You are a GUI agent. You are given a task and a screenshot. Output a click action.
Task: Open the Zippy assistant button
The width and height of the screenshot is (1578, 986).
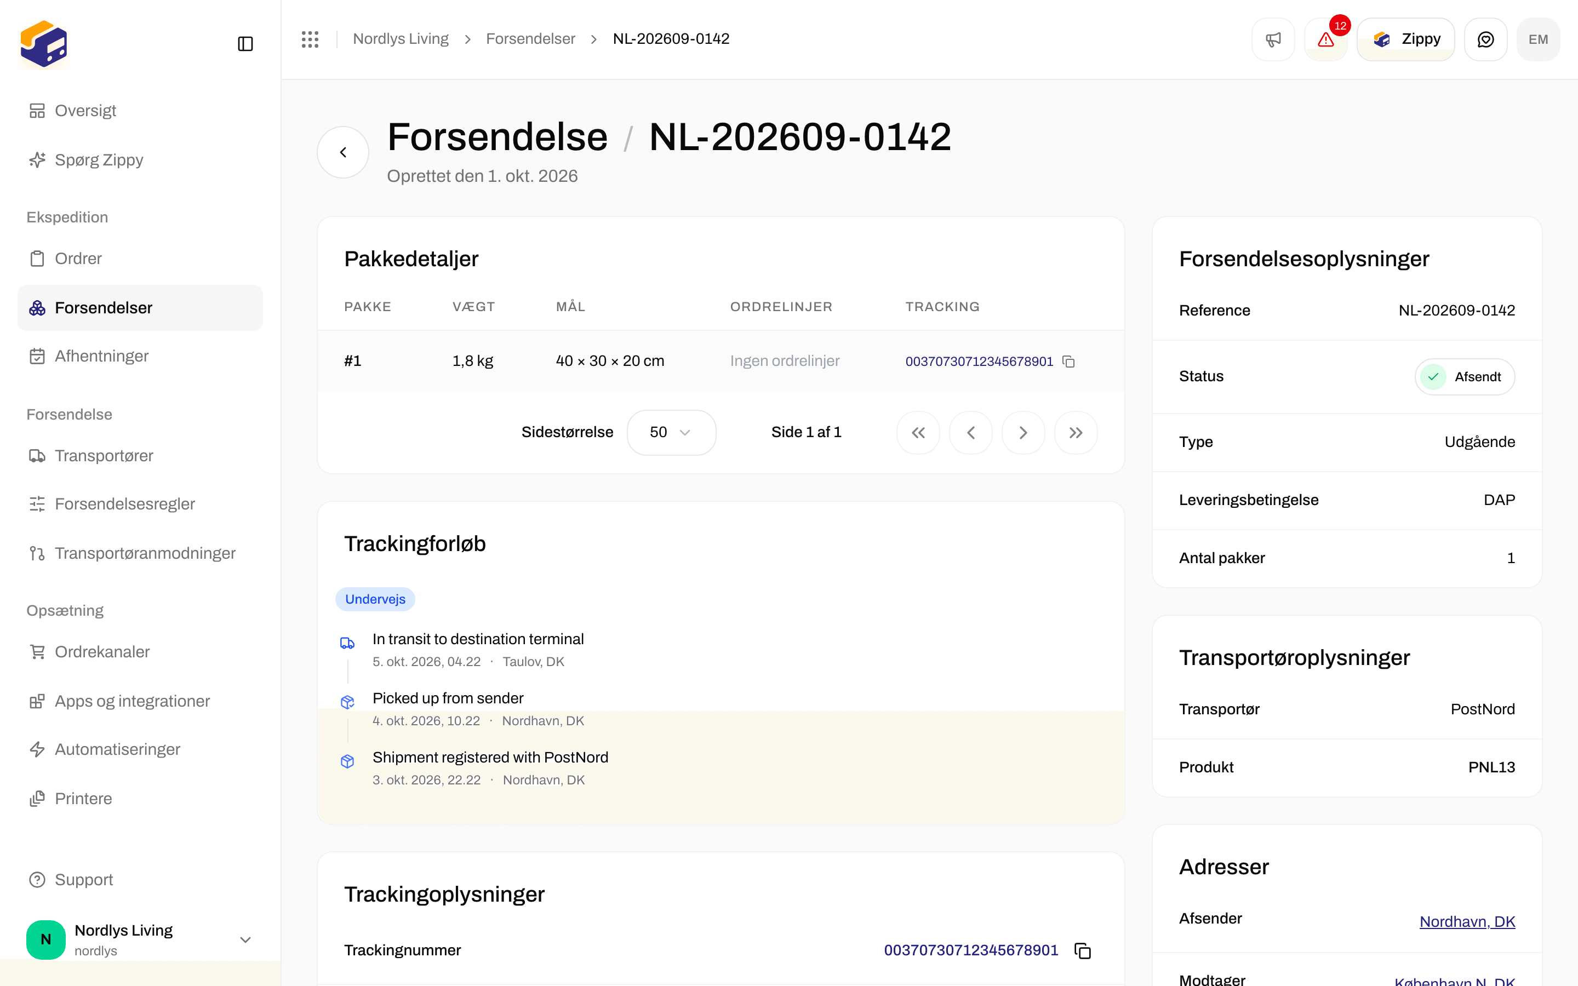tap(1406, 39)
